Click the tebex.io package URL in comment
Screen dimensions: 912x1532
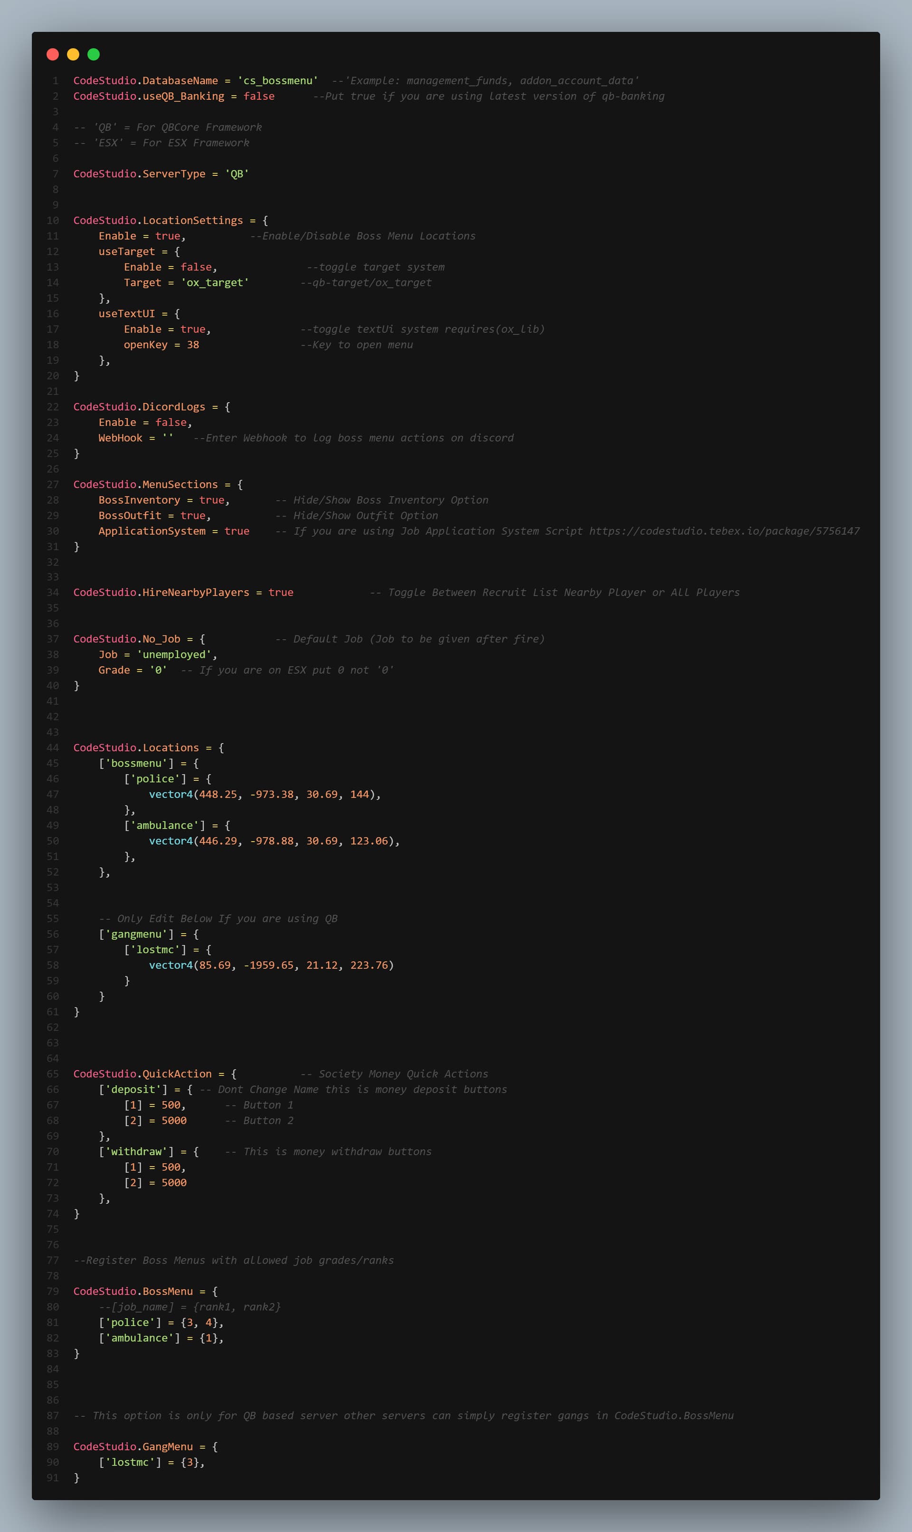pos(724,531)
